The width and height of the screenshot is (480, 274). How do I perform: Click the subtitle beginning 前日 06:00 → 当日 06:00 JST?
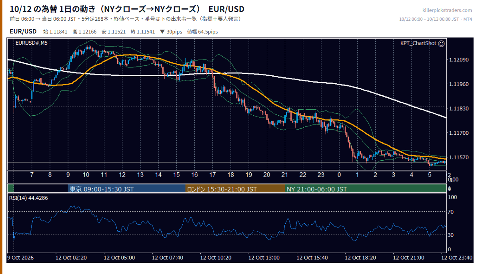[125, 19]
